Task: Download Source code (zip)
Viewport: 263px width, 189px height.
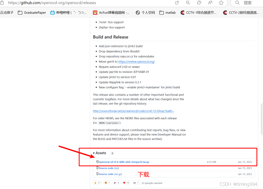Action: pyautogui.click(x=109, y=168)
